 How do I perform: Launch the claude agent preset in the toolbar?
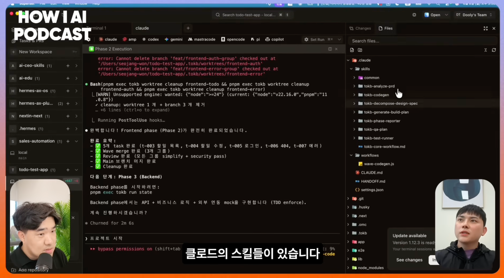pyautogui.click(x=108, y=39)
